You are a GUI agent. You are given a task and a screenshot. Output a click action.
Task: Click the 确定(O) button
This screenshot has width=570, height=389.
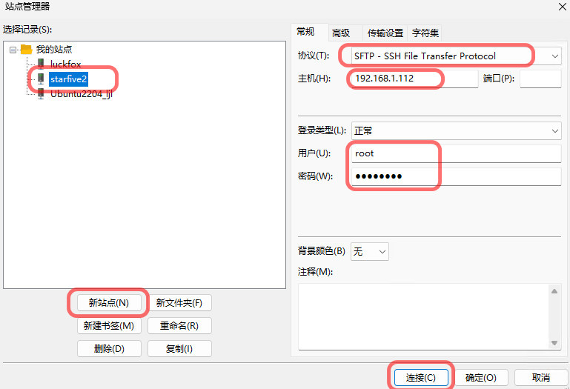tap(481, 378)
